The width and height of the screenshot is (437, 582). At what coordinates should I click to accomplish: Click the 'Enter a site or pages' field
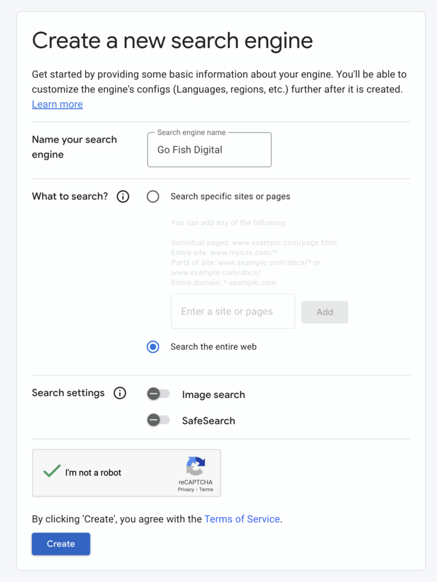233,311
